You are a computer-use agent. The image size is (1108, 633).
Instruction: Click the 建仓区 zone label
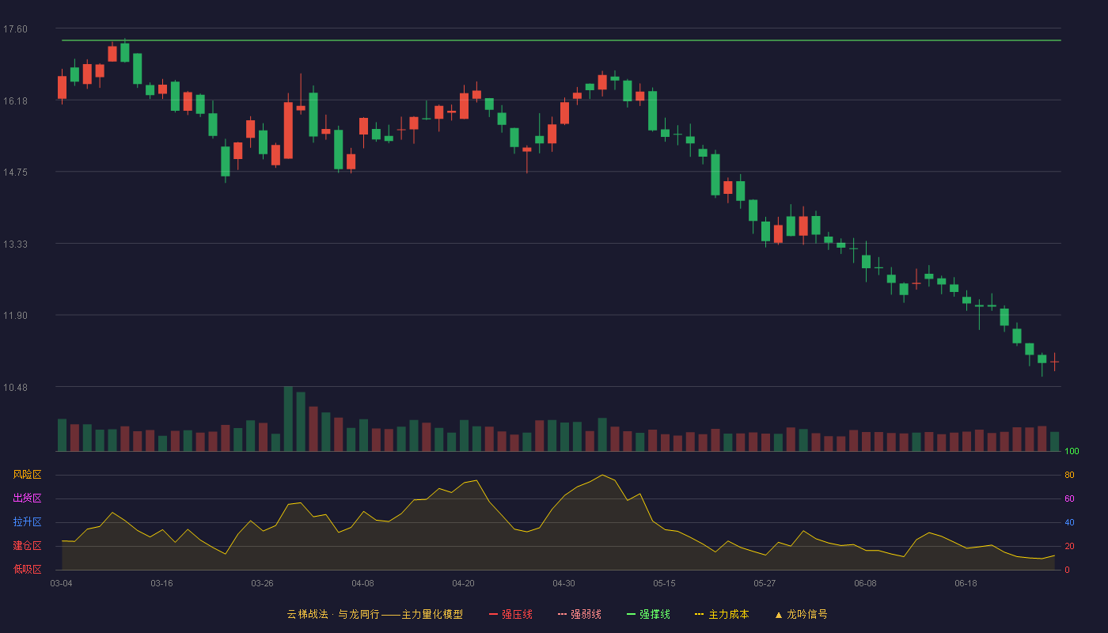[x=27, y=546]
